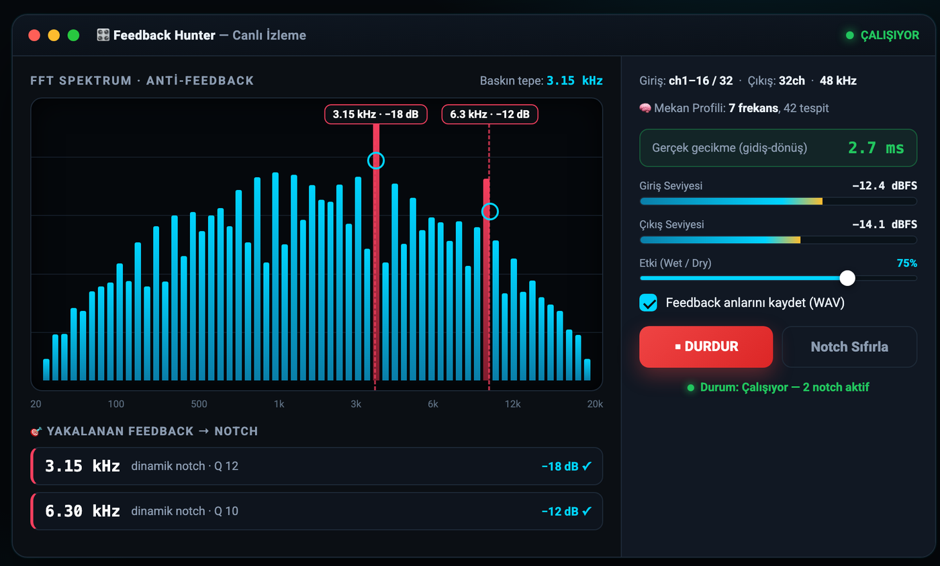Click the checkmark on the 3.15 kHz notch row
Screen dimensions: 940x566
point(587,465)
